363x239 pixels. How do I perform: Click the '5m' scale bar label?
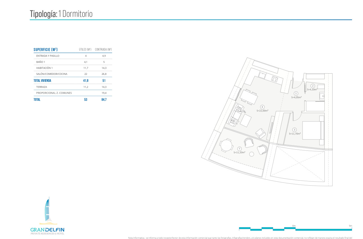pos(350,226)
